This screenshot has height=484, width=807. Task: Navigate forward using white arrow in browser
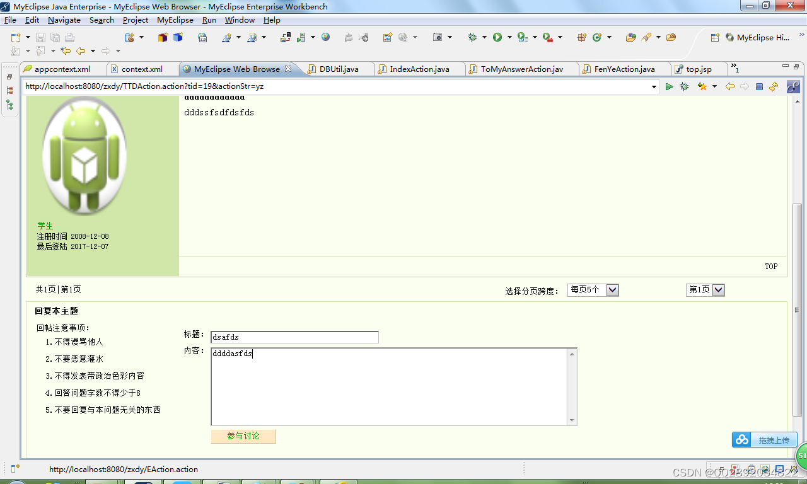(x=743, y=86)
